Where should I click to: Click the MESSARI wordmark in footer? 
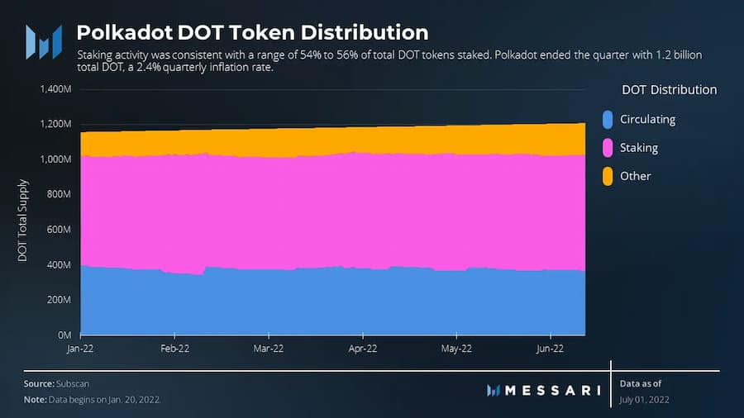click(553, 390)
